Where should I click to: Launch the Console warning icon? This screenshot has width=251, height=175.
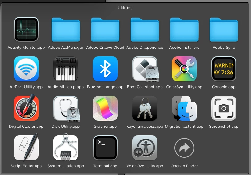(x=224, y=69)
